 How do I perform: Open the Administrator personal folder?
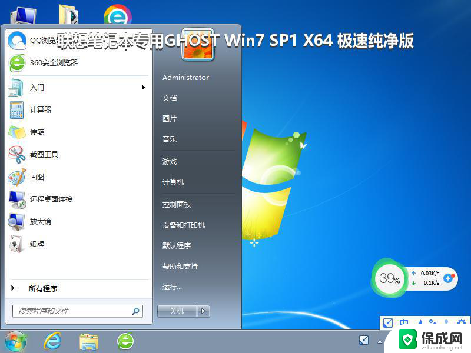(x=185, y=78)
